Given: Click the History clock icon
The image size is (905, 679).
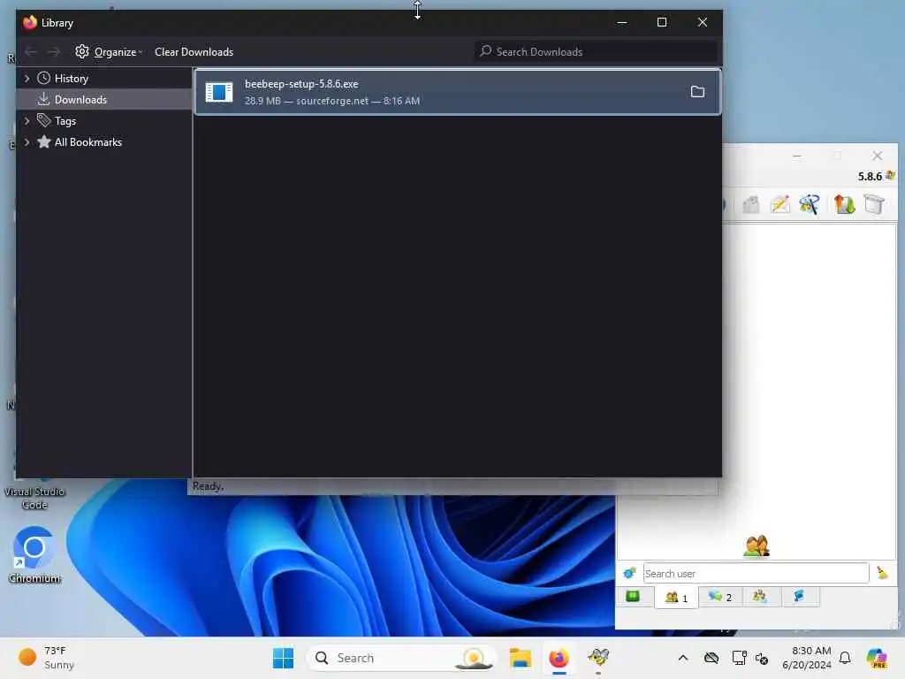Looking at the screenshot, I should 43,78.
